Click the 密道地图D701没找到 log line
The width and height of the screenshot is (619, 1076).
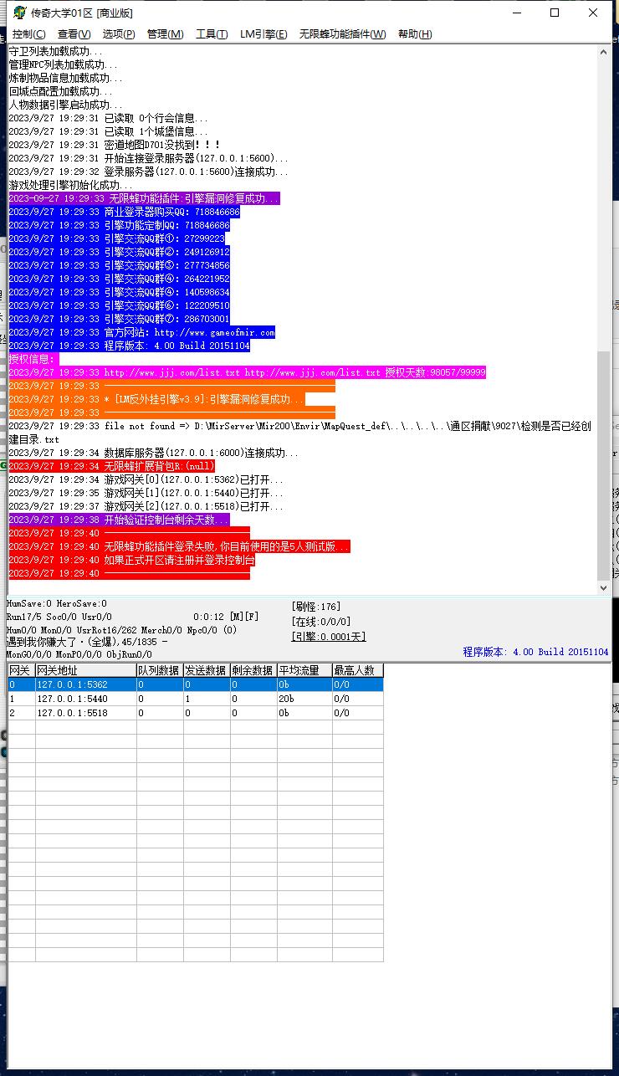click(x=115, y=145)
